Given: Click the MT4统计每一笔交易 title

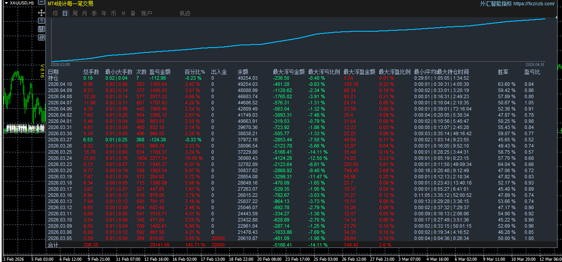Looking at the screenshot, I should coord(70,4).
